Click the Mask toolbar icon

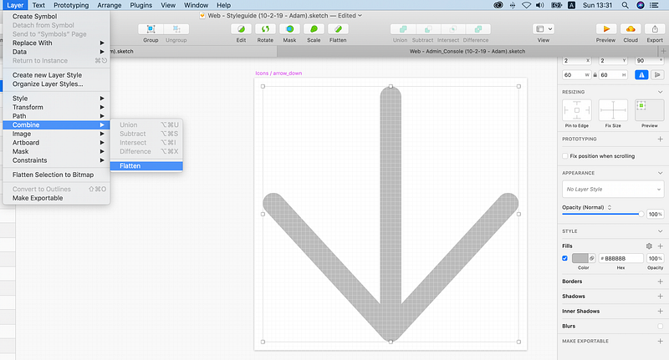point(289,29)
